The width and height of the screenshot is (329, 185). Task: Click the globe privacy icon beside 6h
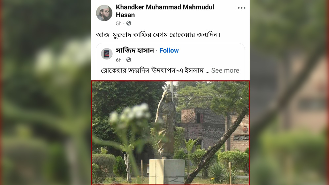pos(129,60)
